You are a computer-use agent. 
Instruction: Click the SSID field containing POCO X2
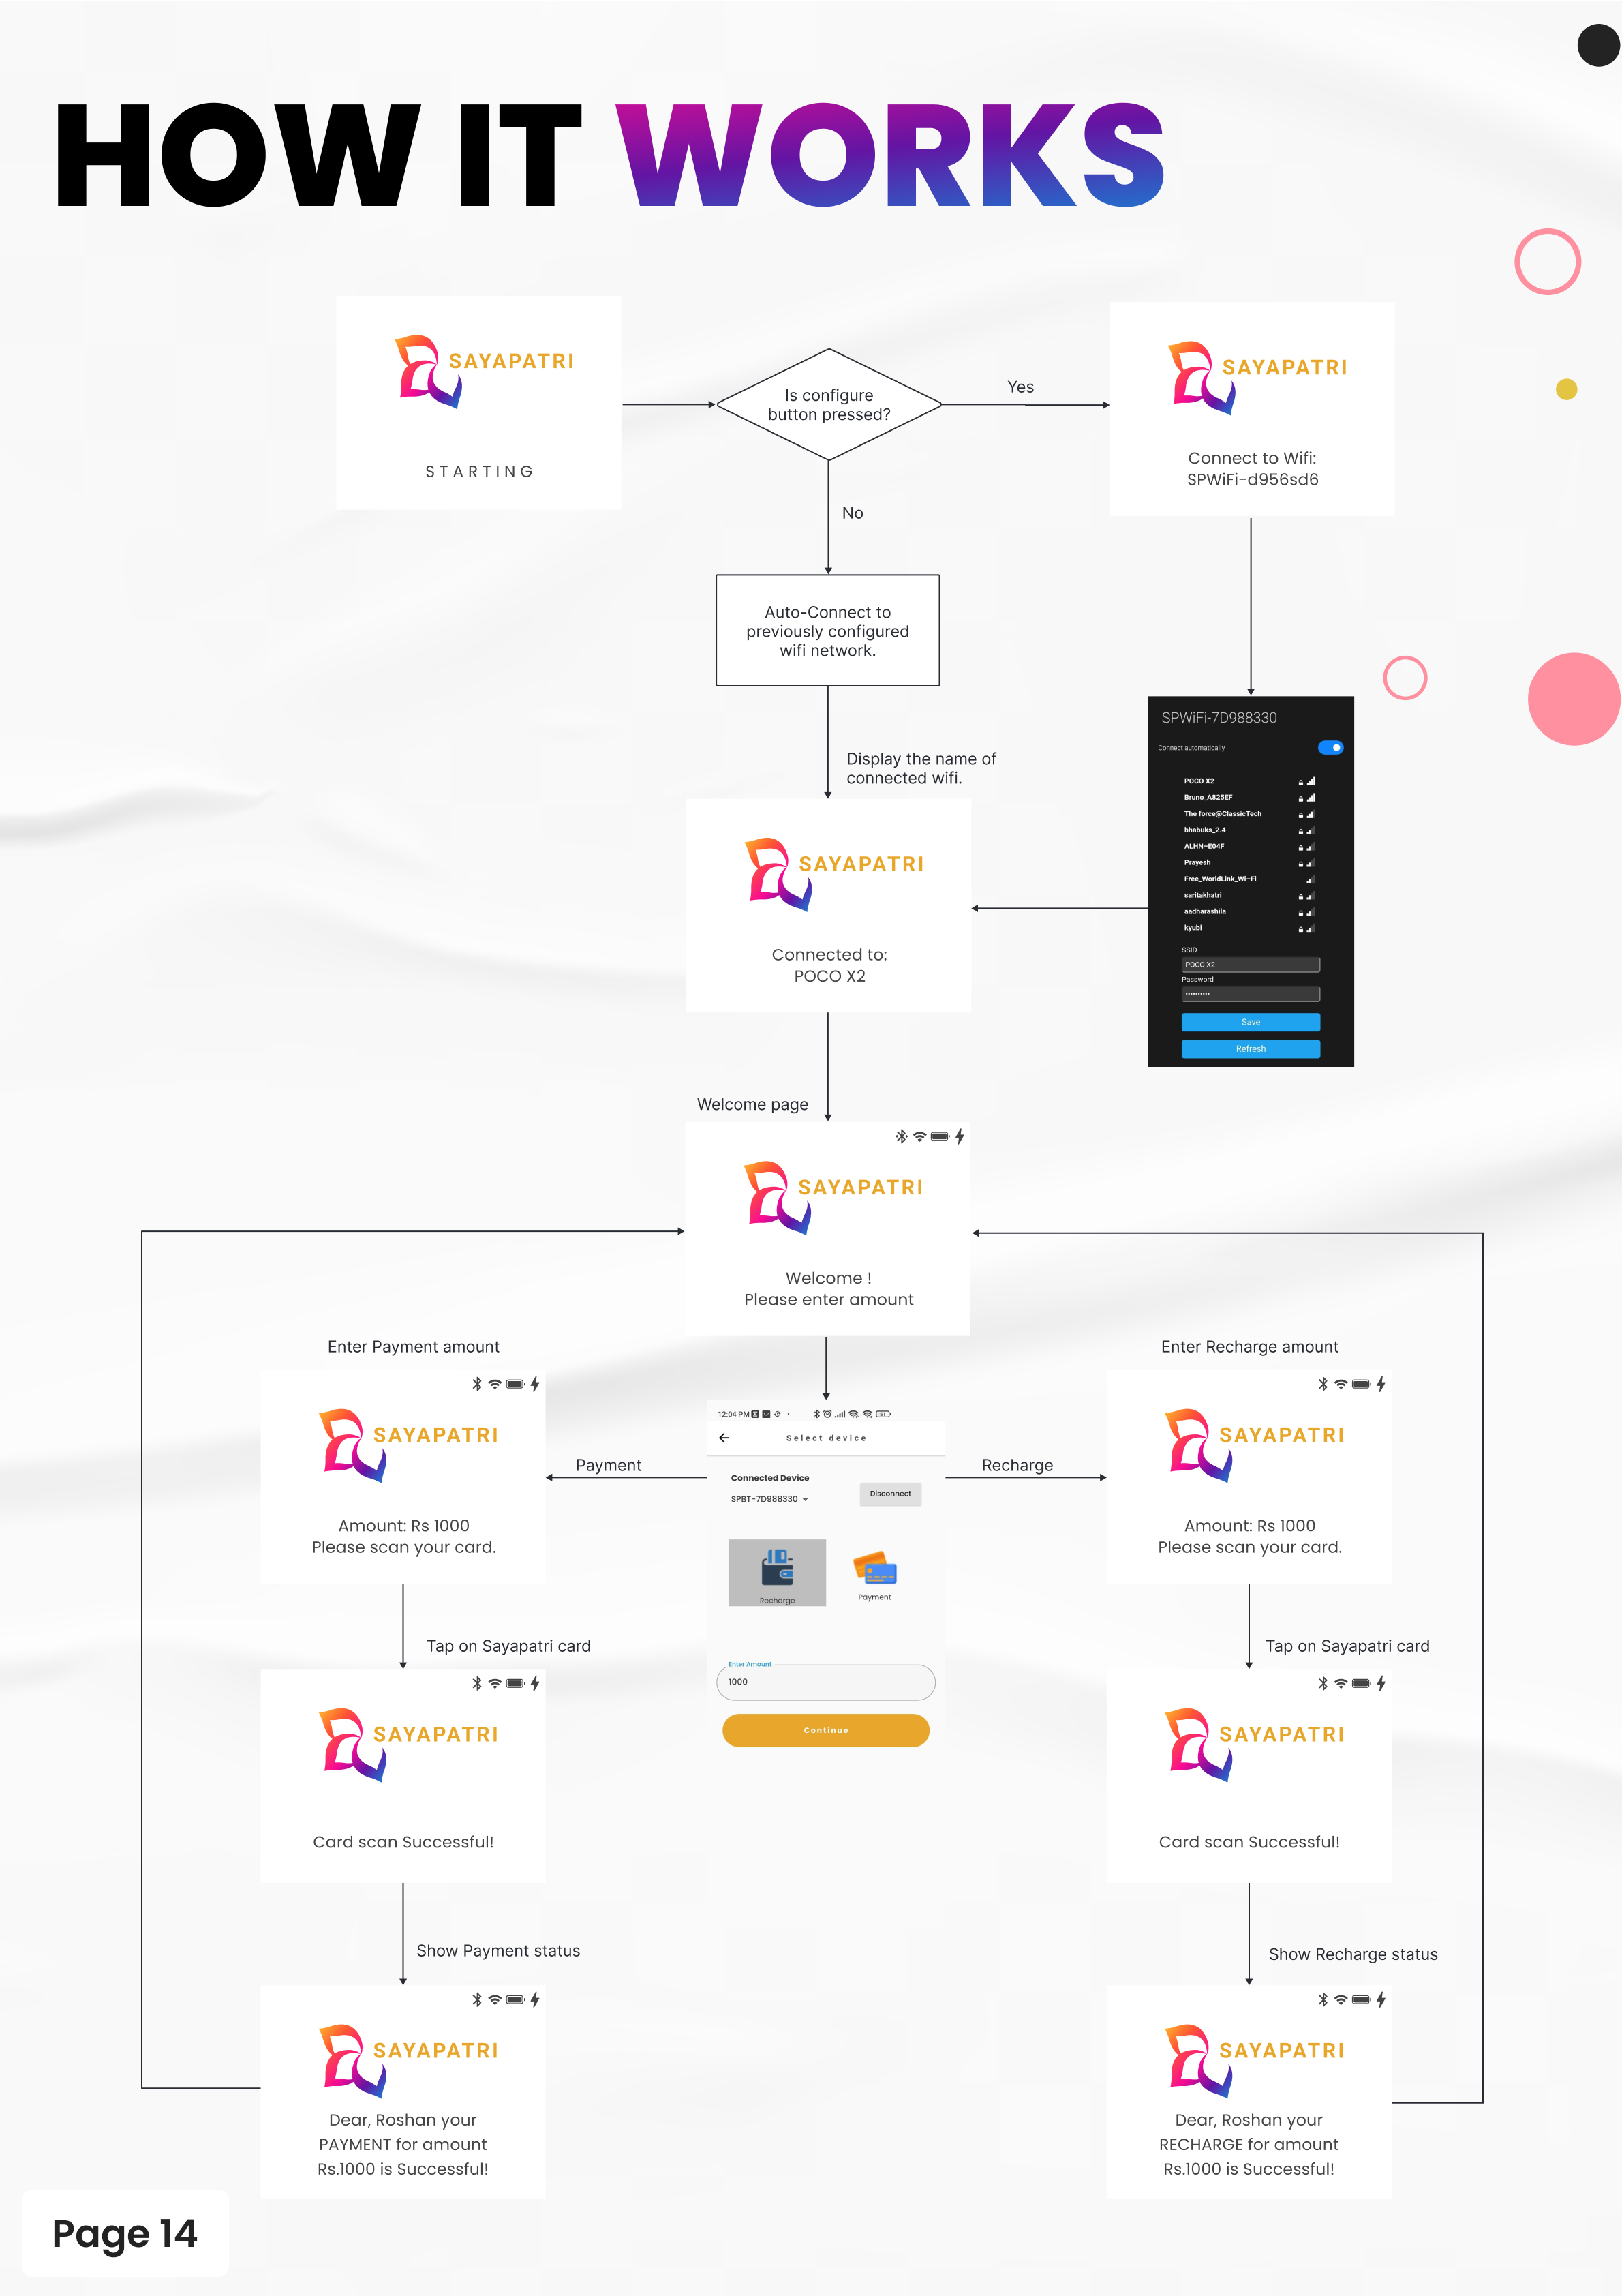[x=1250, y=965]
